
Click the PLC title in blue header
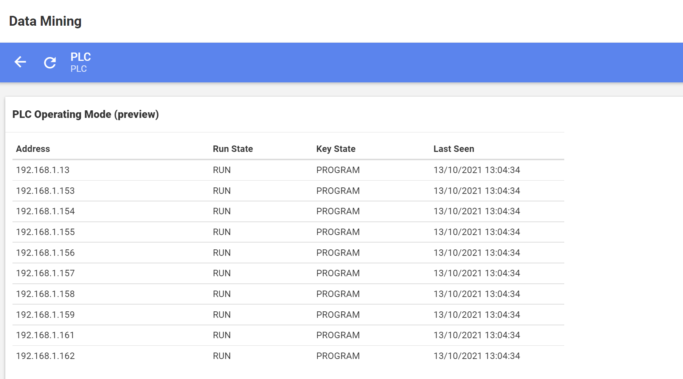(x=81, y=57)
